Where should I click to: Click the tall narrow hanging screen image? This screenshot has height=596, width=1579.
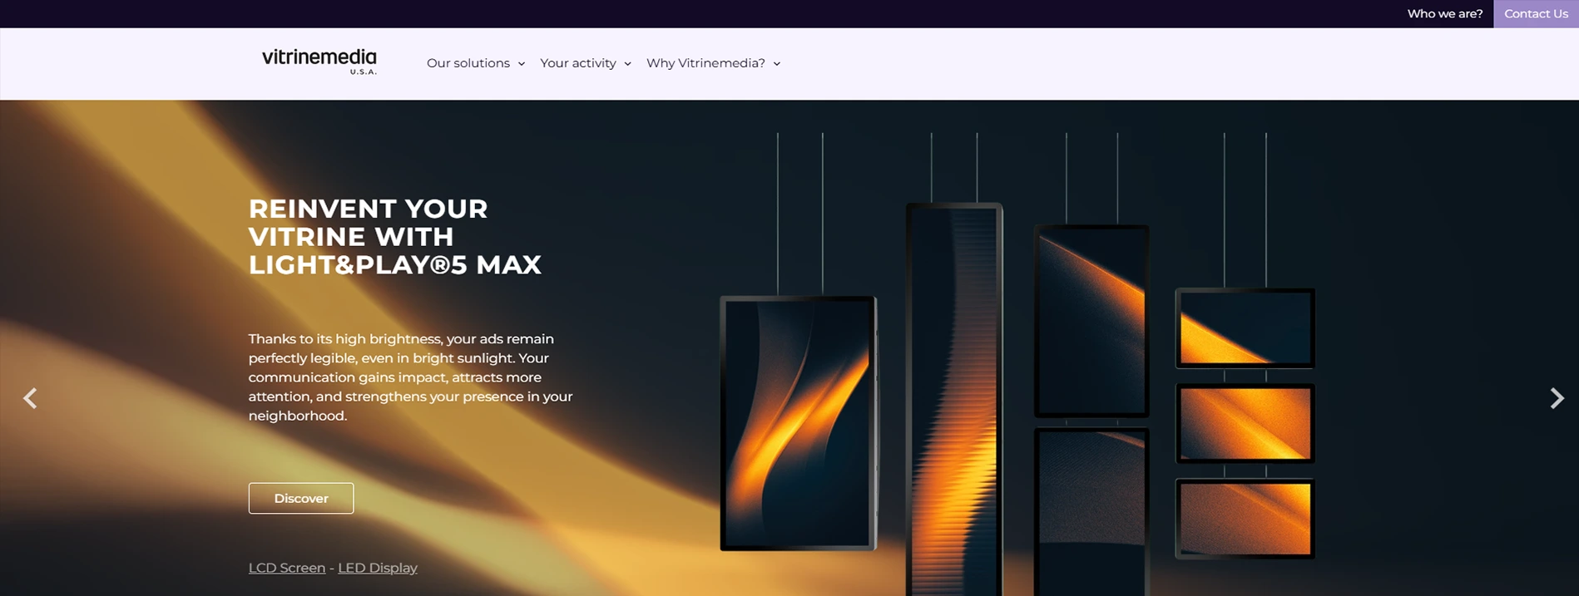click(954, 399)
